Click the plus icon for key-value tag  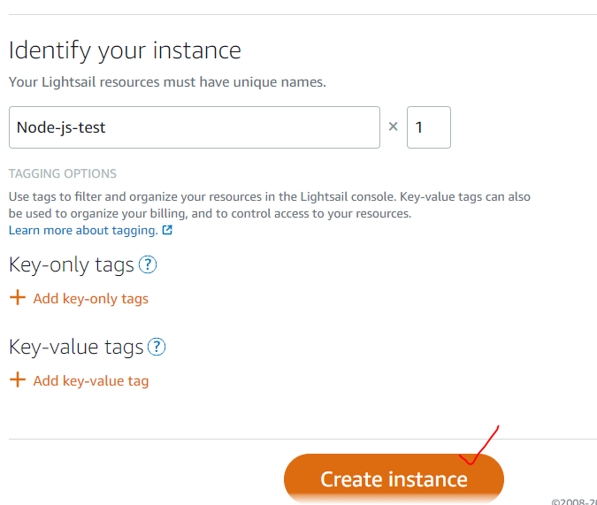coord(18,380)
